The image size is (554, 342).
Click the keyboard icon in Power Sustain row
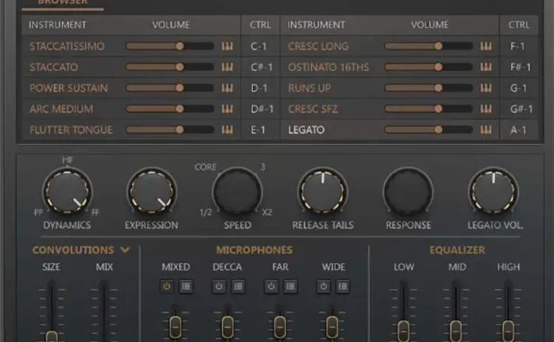[228, 87]
